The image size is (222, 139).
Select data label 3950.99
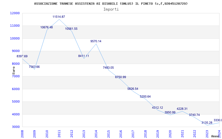(x=170, y=113)
